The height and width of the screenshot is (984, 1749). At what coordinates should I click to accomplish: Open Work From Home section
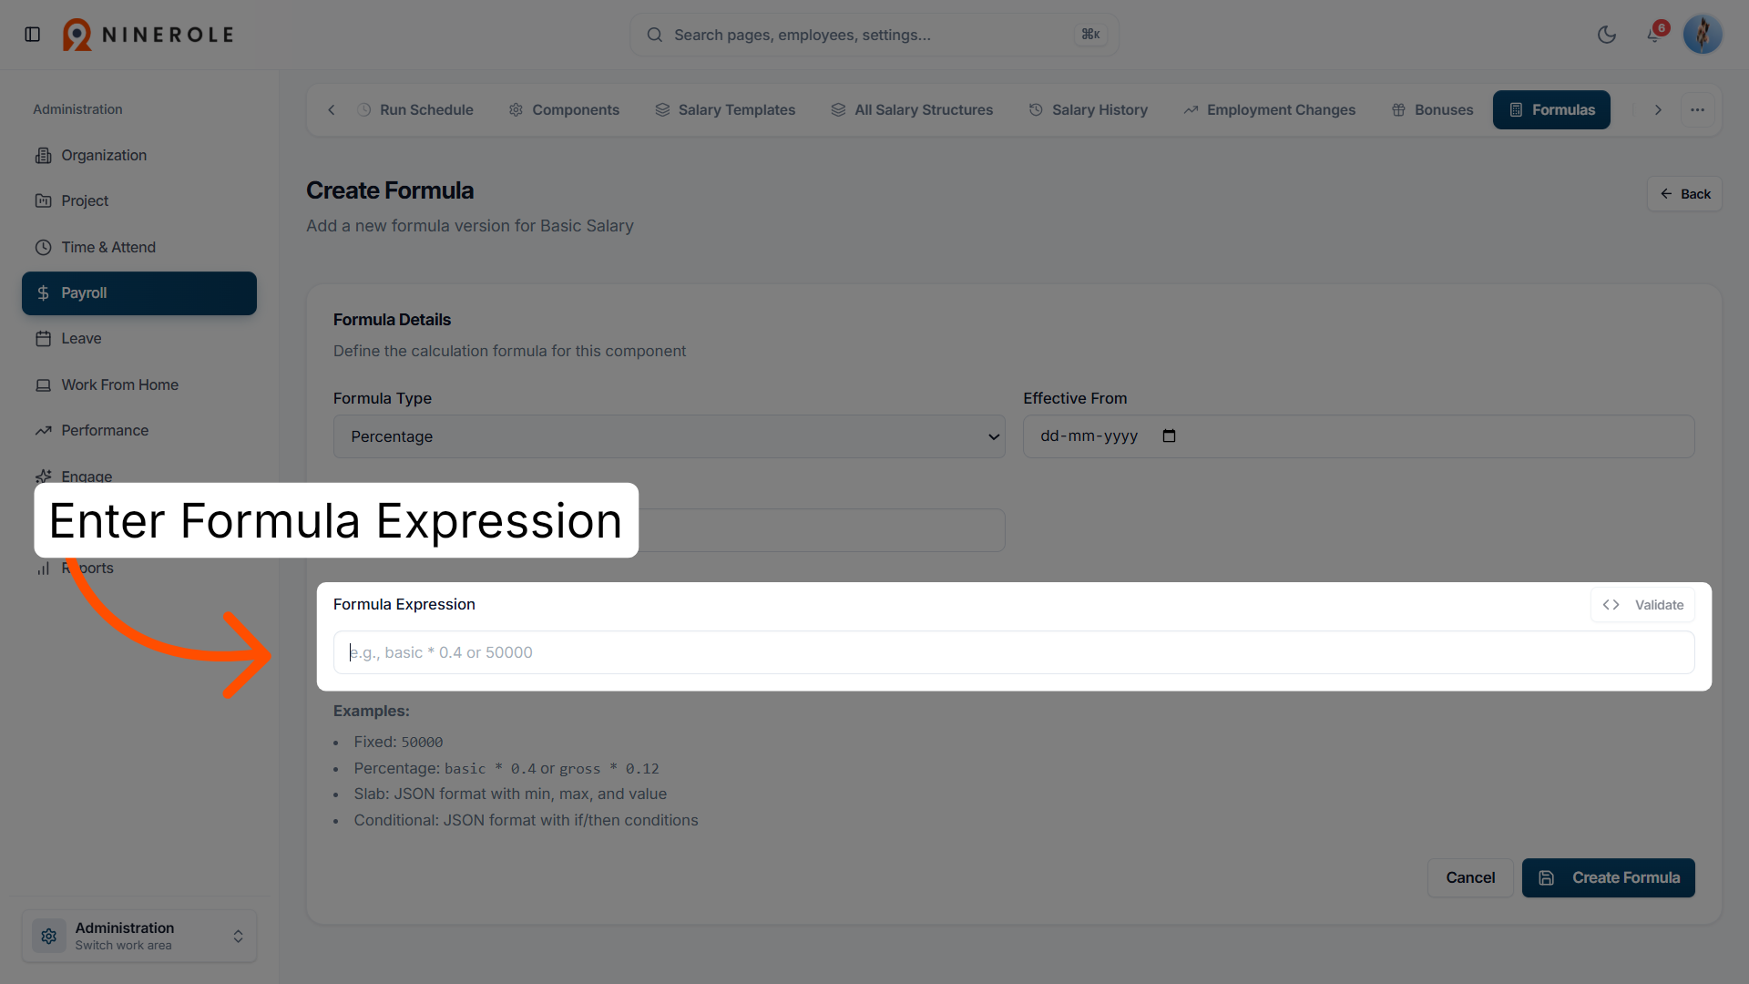point(139,384)
